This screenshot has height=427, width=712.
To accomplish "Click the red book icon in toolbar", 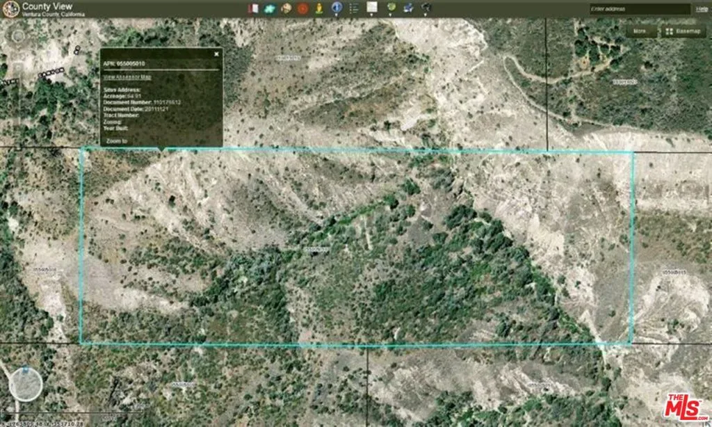I will (x=254, y=8).
